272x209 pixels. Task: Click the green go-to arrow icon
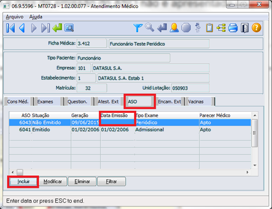click(57, 28)
